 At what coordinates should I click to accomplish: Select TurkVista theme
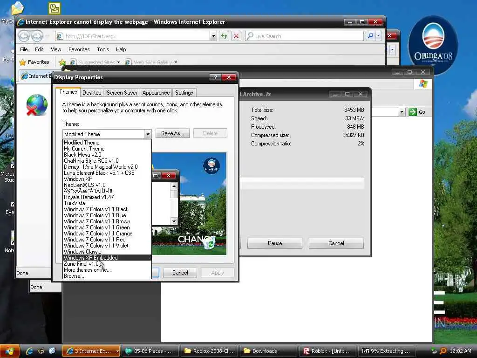[107, 203]
